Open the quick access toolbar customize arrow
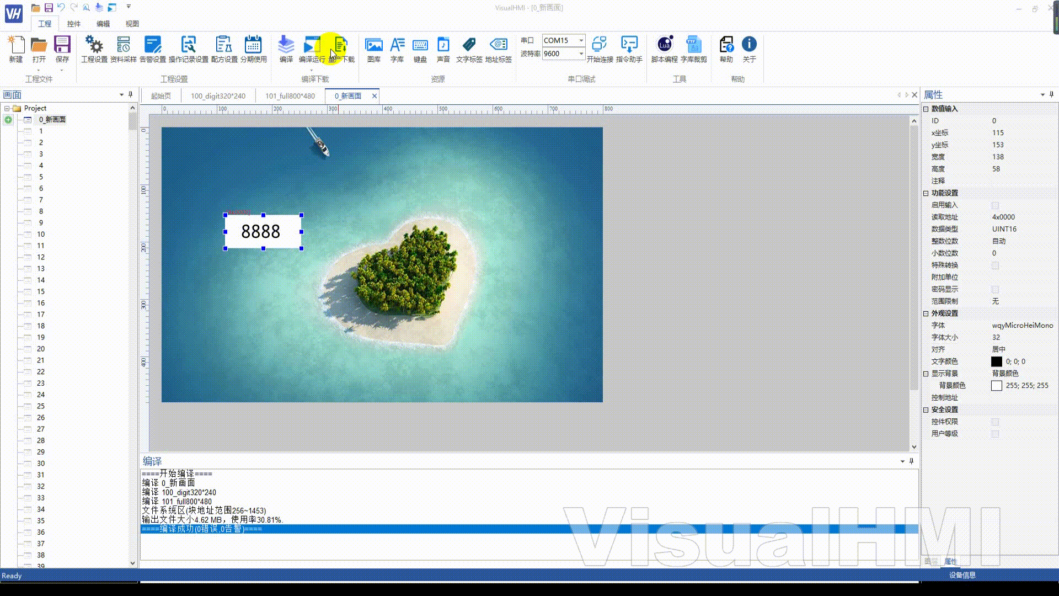Screen dimensions: 1059x596 129,7
